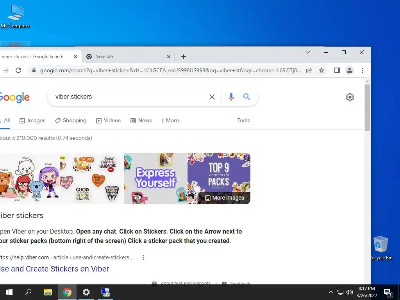Open Settings gear in taskbar
The image size is (400, 300).
click(x=86, y=292)
